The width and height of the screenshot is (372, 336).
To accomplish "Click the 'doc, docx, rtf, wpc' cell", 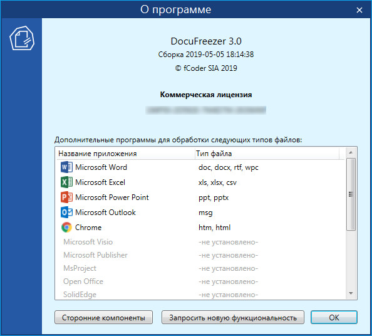I will click(x=229, y=167).
